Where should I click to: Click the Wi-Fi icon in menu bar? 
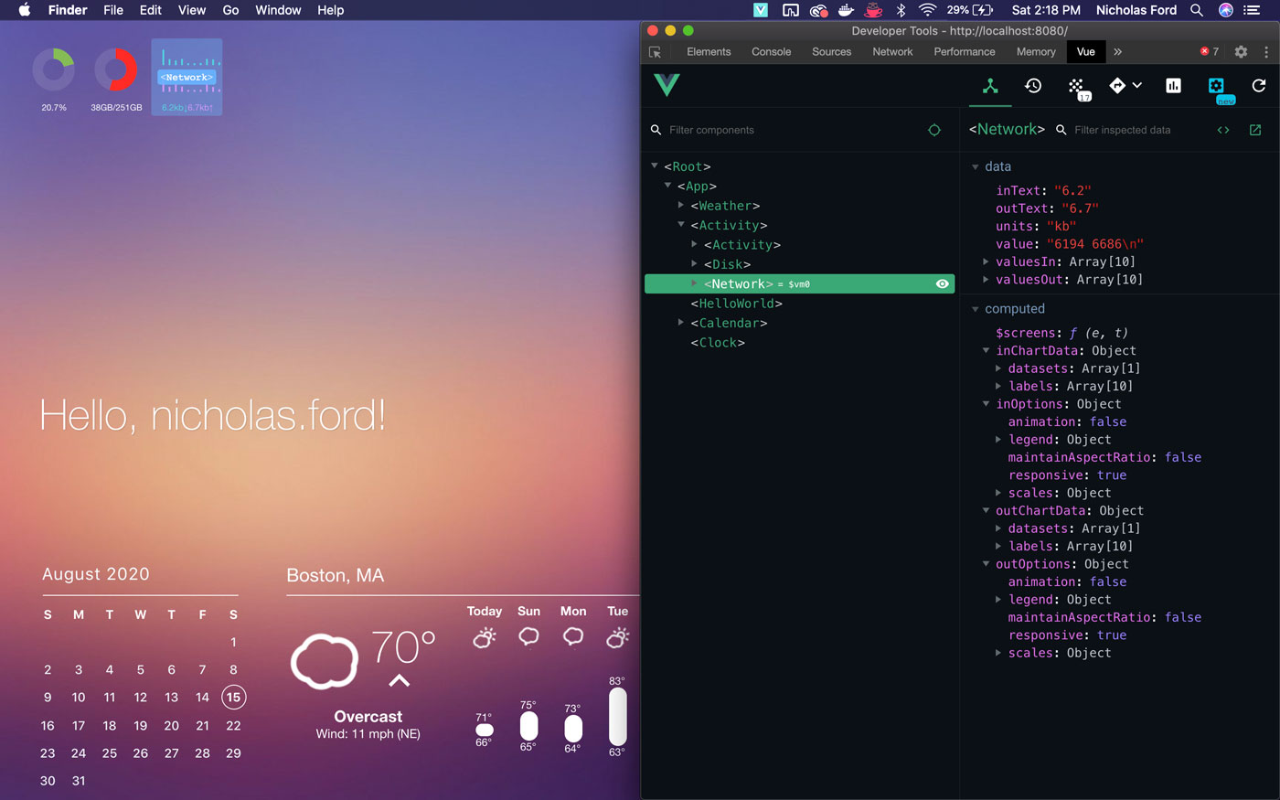point(928,10)
